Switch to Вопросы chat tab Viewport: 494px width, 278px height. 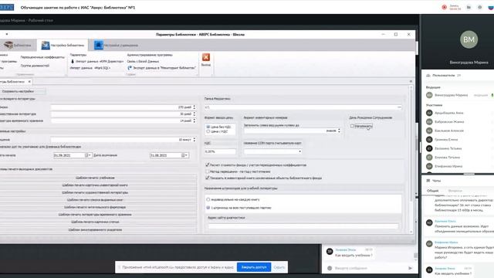pyautogui.click(x=455, y=191)
